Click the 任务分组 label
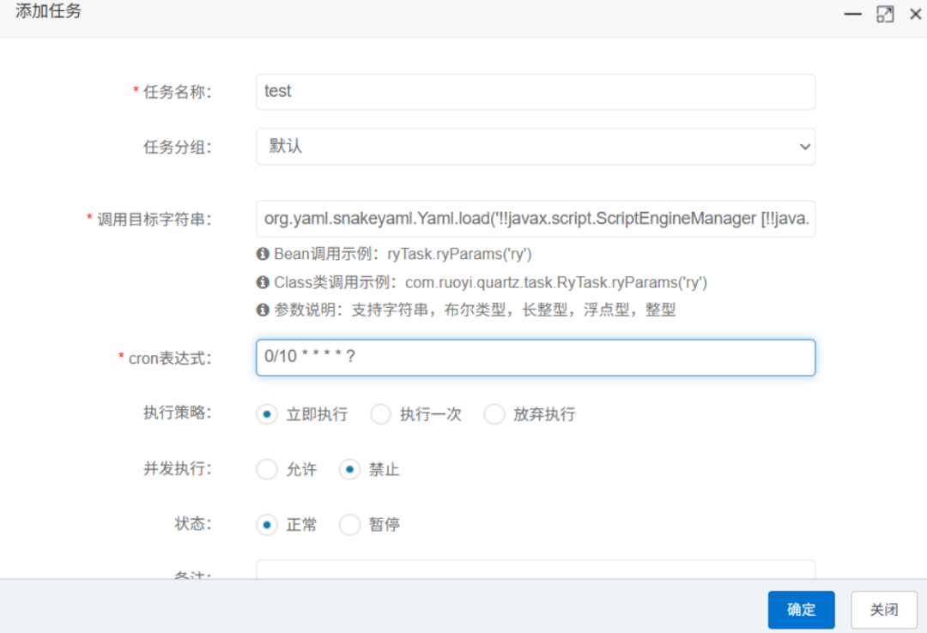 click(177, 147)
